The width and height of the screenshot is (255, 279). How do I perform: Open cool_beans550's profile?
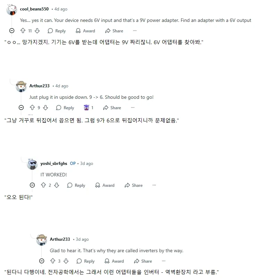tap(34, 9)
